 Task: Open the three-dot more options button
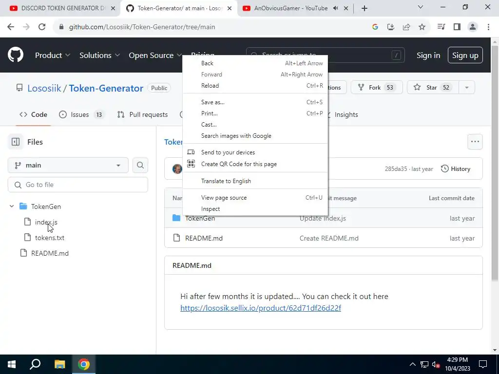(475, 142)
